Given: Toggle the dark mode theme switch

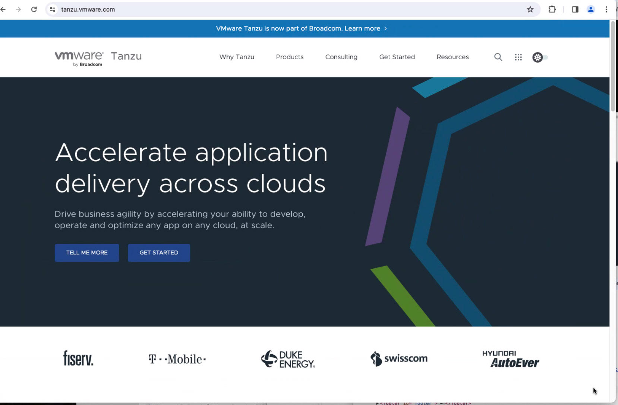Looking at the screenshot, I should (x=540, y=57).
